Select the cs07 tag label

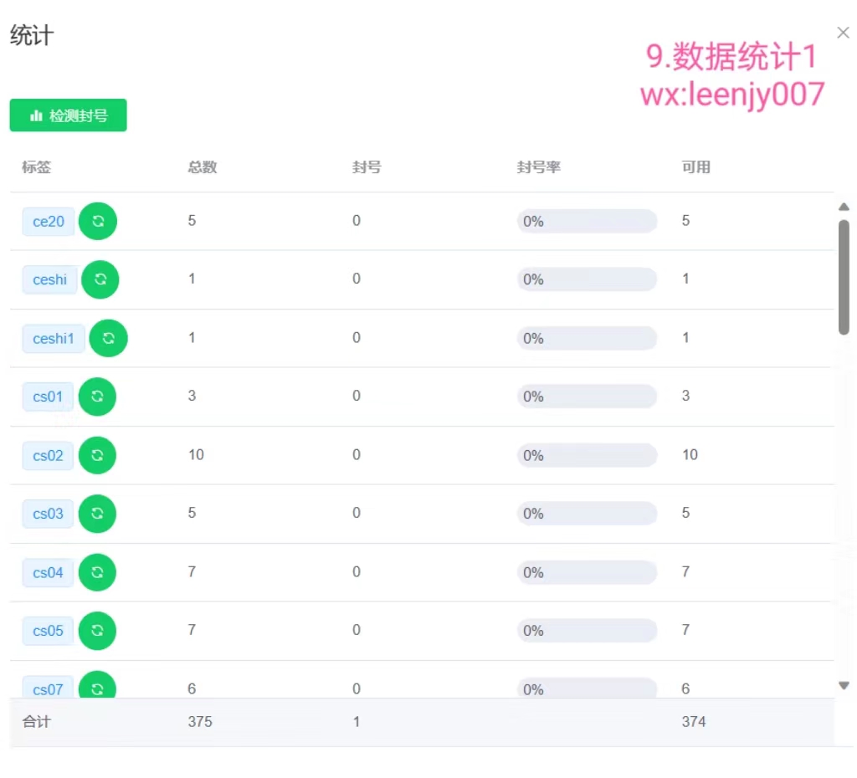pos(47,689)
